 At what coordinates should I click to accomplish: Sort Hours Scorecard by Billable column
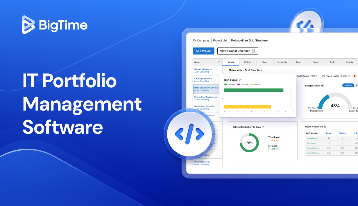[x=342, y=133]
